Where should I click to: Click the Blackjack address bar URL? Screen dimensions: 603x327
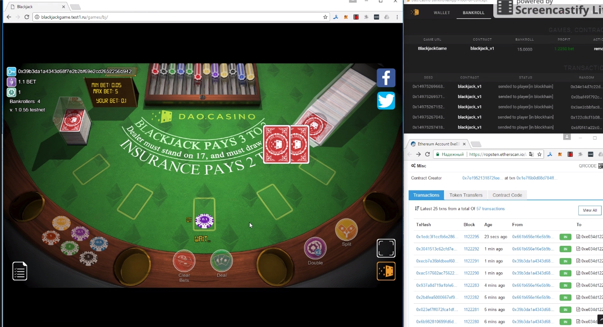point(75,17)
